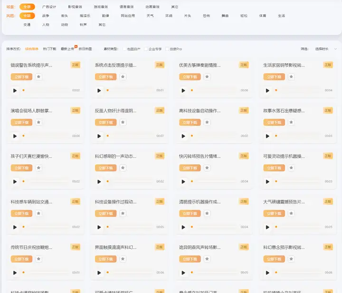Star the 科技设备操作过程 sound
The height and width of the screenshot is (293, 342).
(123, 213)
